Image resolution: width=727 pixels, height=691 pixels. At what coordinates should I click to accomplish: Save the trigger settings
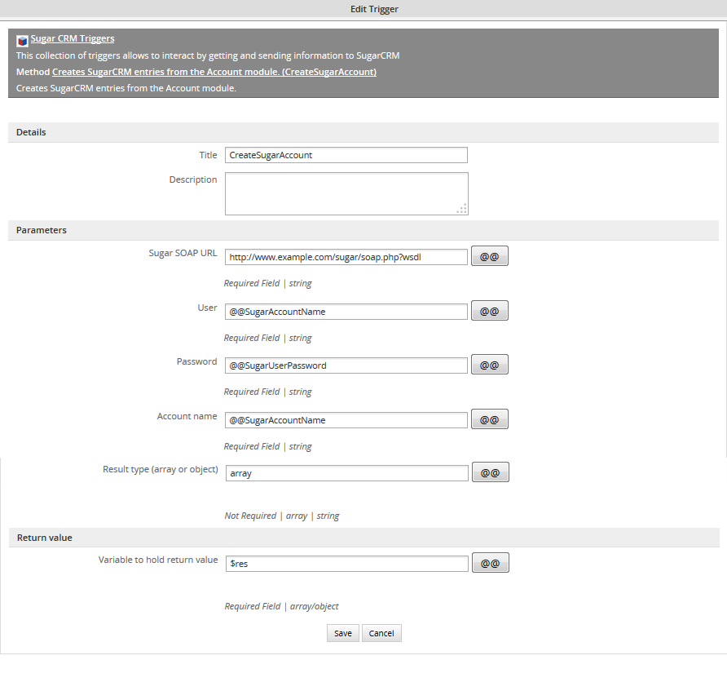pos(342,634)
